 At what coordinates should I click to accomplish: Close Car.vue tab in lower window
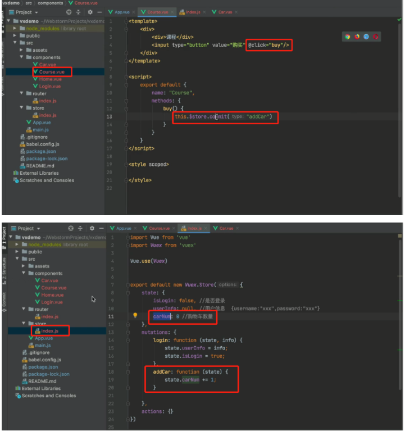pyautogui.click(x=237, y=228)
